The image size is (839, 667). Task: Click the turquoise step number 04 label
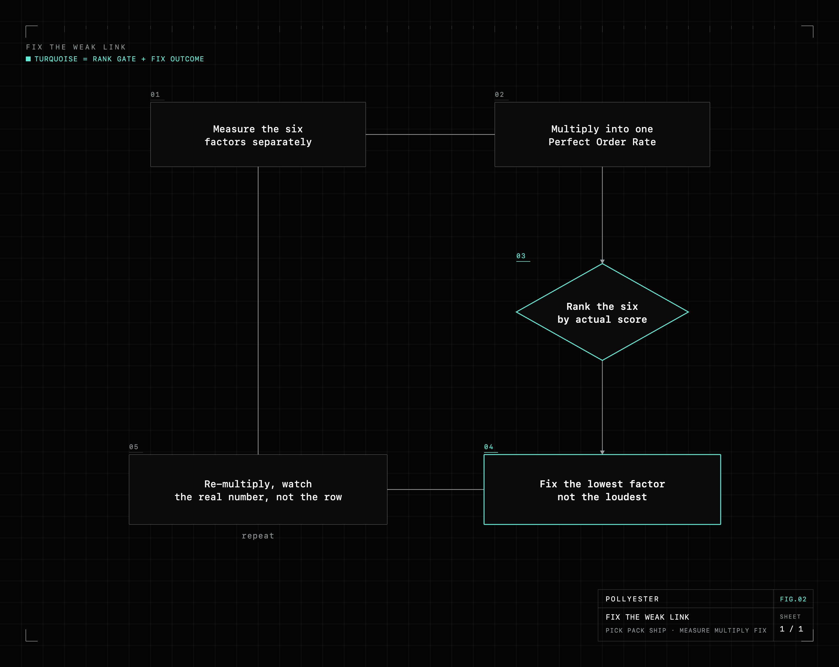pyautogui.click(x=489, y=447)
